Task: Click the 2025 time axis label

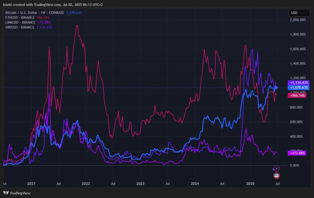Action: click(x=250, y=184)
